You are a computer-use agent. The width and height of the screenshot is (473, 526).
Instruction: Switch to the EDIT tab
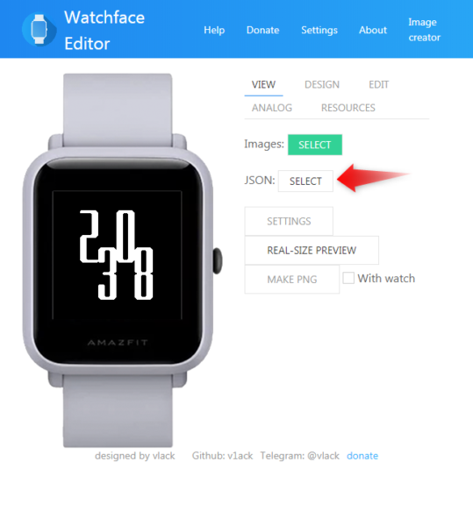(379, 84)
